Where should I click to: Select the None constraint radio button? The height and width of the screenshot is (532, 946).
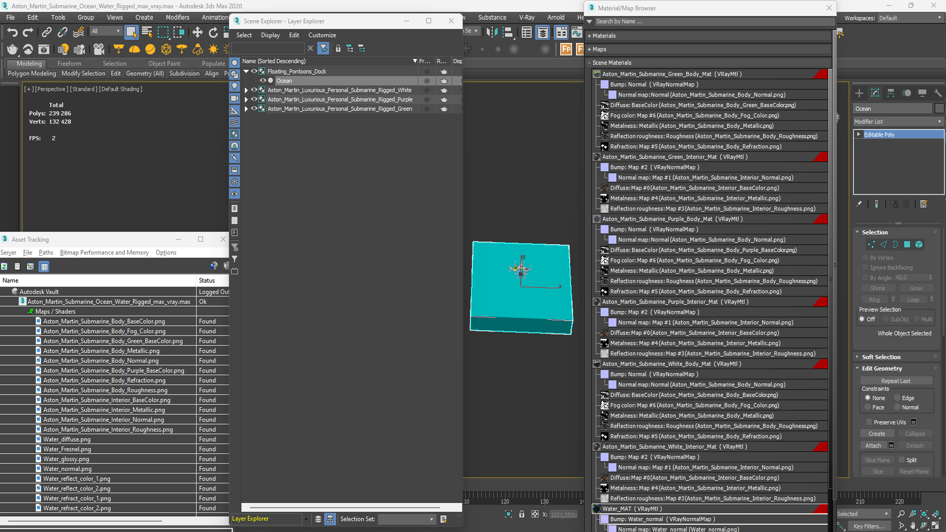(868, 398)
